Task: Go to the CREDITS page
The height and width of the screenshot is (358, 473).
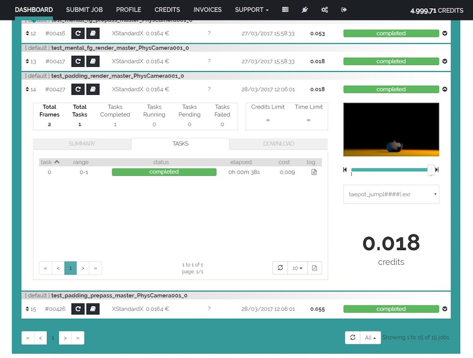Action: (x=167, y=10)
